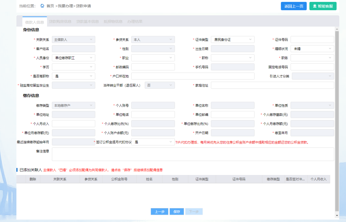Click the 单位月缴存额(元) field
This screenshot has height=222, width=346.
[73, 133]
